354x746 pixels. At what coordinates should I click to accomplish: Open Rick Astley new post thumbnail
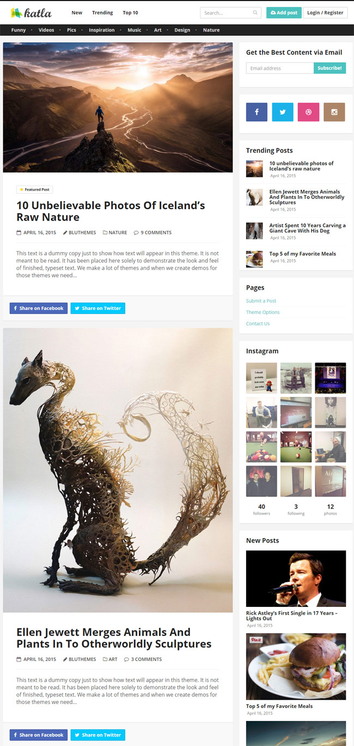[296, 578]
